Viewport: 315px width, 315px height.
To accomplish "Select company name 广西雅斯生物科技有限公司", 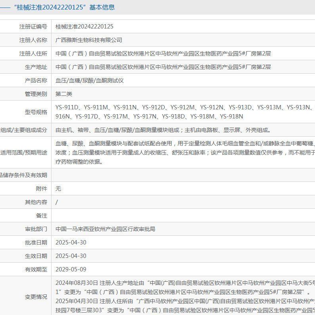I will point(89,40).
